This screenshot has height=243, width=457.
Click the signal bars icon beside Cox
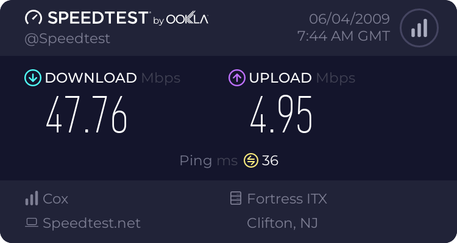pos(32,198)
